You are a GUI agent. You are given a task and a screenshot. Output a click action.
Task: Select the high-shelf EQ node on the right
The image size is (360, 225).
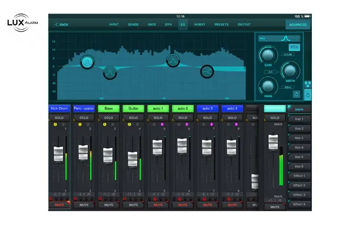[207, 71]
